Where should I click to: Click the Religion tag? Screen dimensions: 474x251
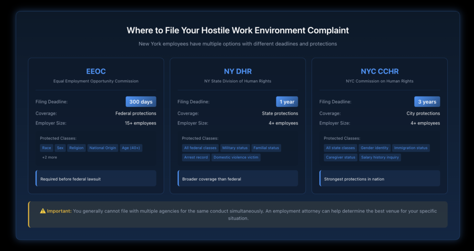tap(76, 148)
